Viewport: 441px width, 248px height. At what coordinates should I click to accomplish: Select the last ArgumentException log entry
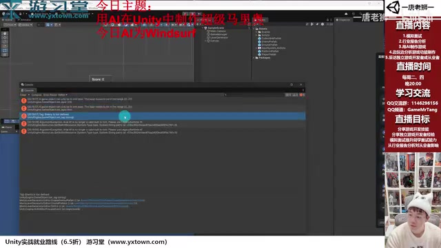[163, 132]
